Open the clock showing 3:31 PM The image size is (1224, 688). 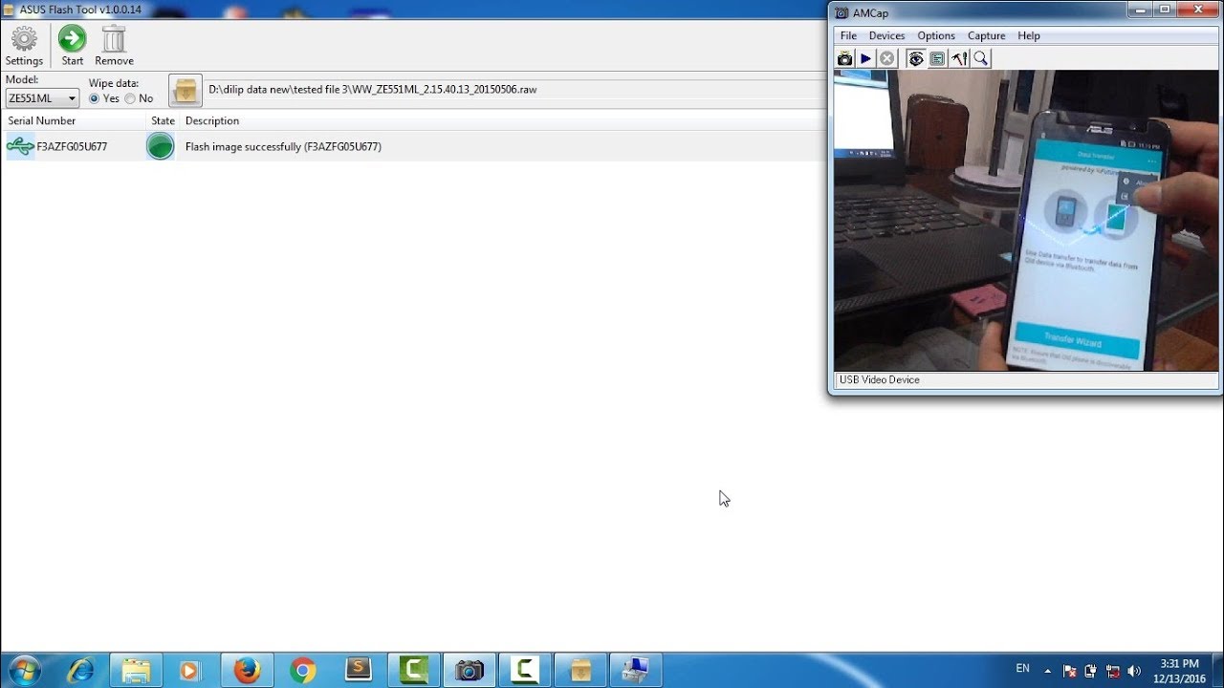coord(1178,671)
